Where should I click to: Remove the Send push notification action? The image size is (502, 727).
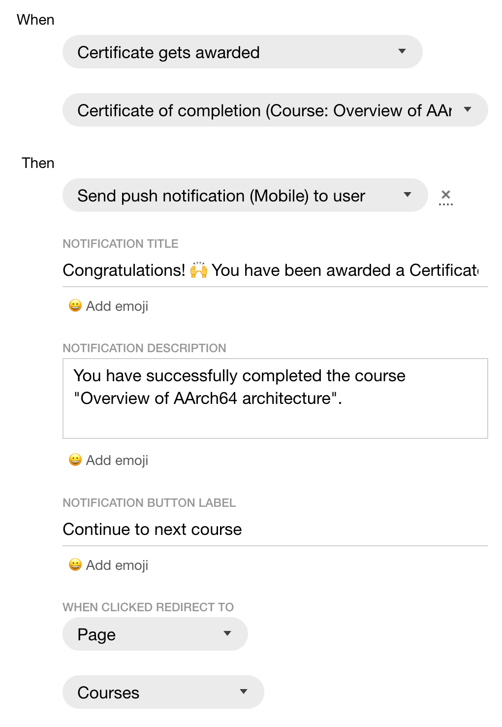445,195
